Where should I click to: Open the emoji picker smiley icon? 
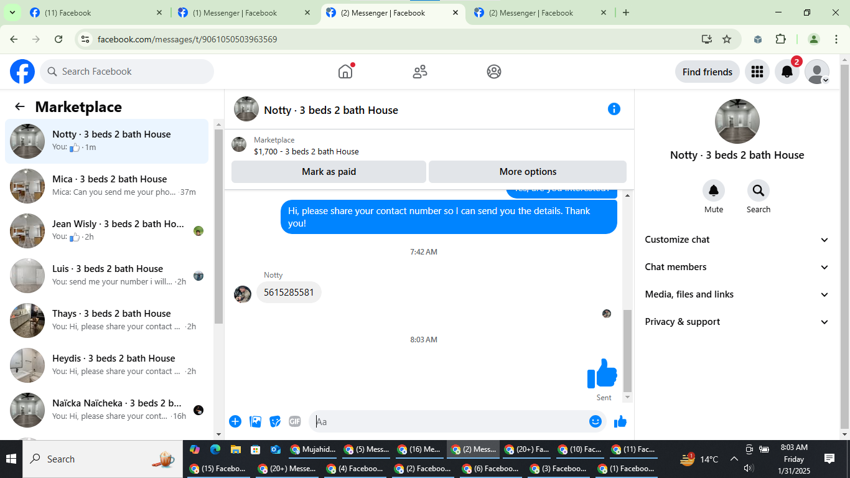click(595, 421)
